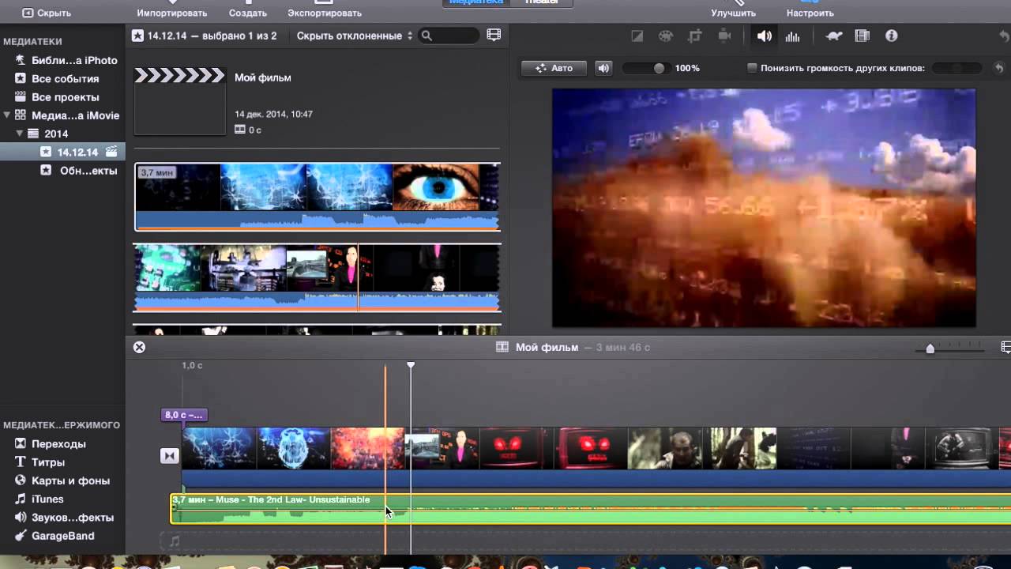Screen dimensions: 1011x569
Task: Select the second browser filmstrip with news anchor
Action: [x=317, y=277]
